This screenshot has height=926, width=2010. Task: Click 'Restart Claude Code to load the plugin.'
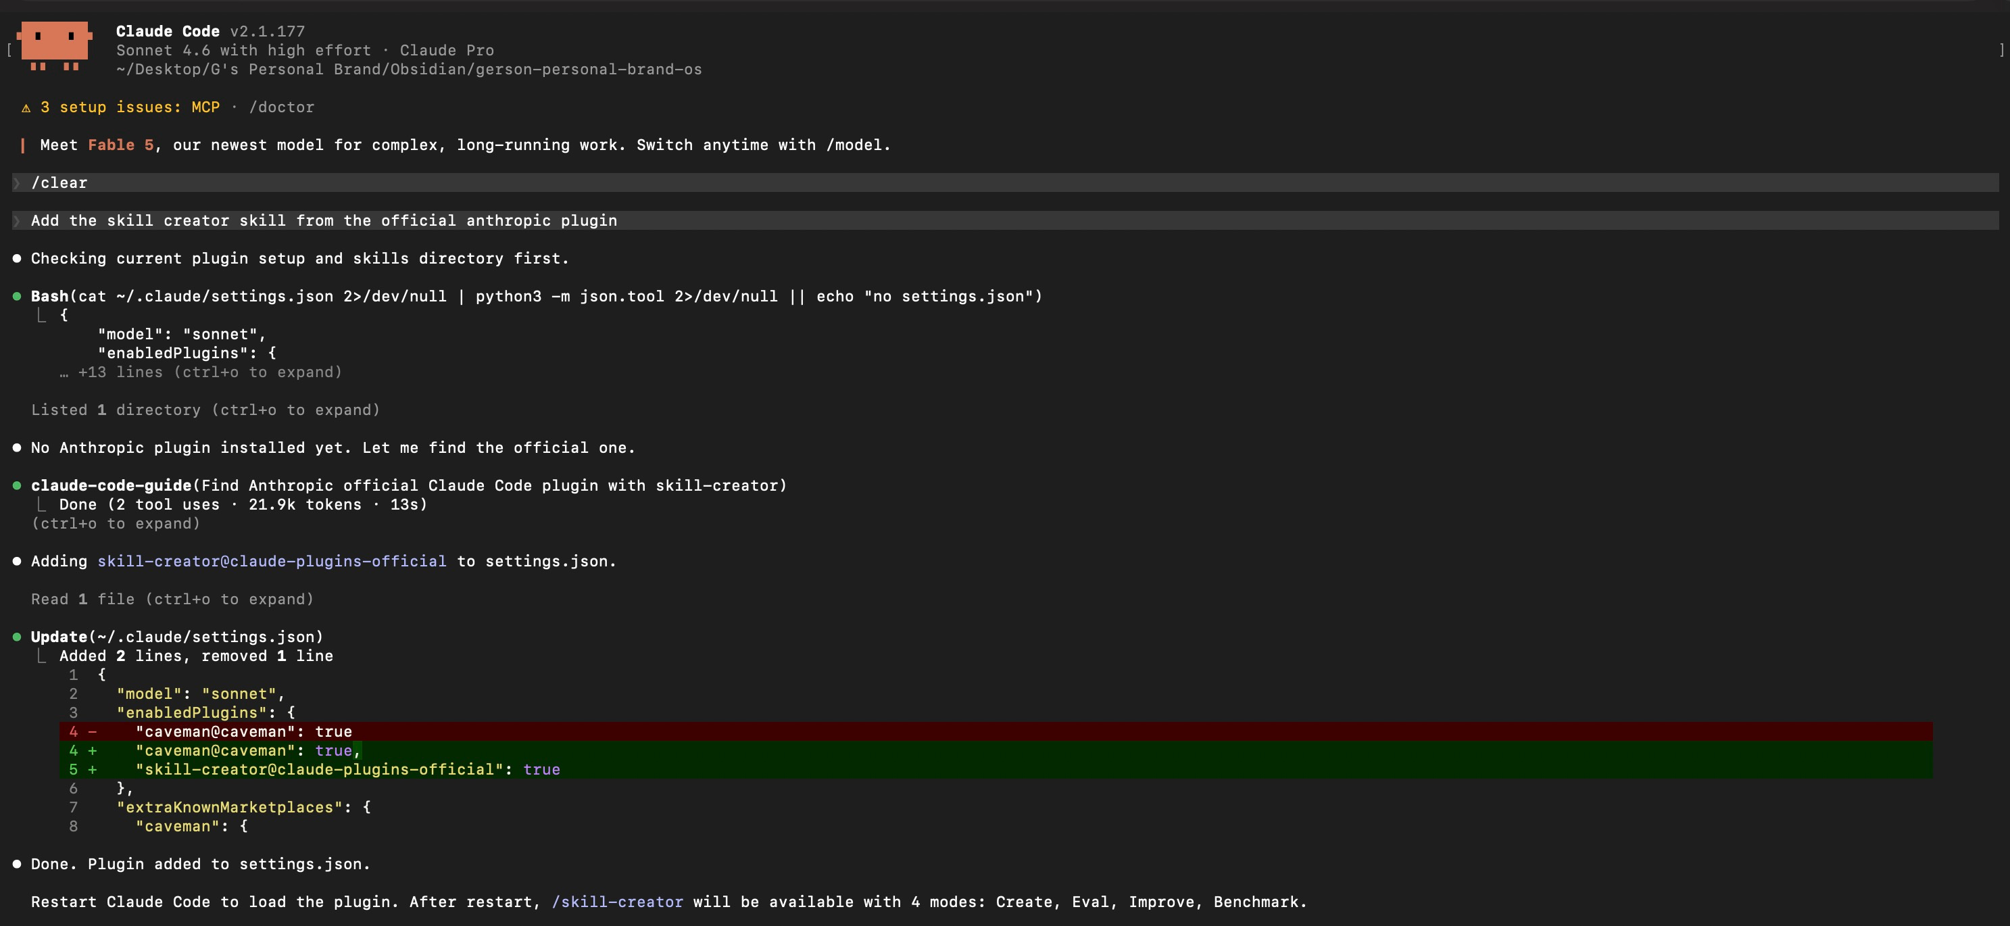pos(216,902)
